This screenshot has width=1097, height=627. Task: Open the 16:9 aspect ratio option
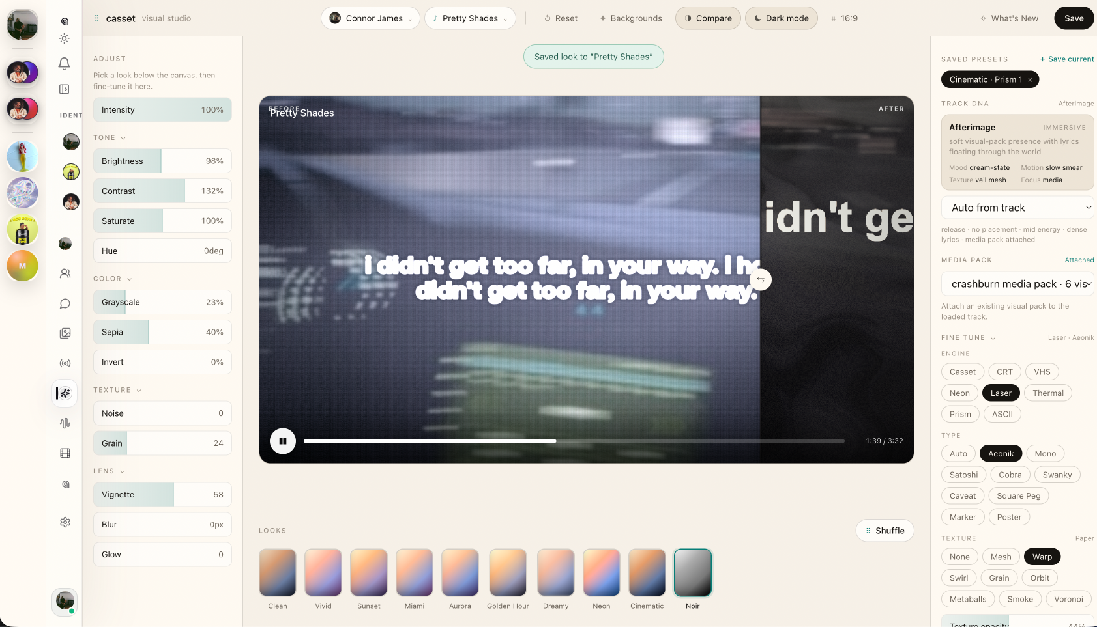click(845, 18)
